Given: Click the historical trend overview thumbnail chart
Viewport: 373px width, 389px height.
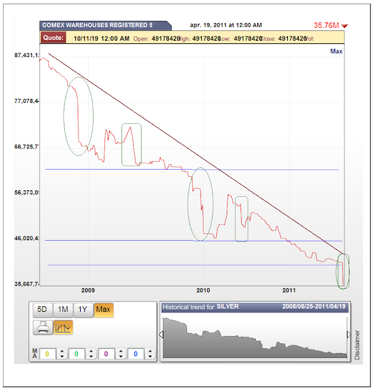Looking at the screenshot, I should (255, 337).
